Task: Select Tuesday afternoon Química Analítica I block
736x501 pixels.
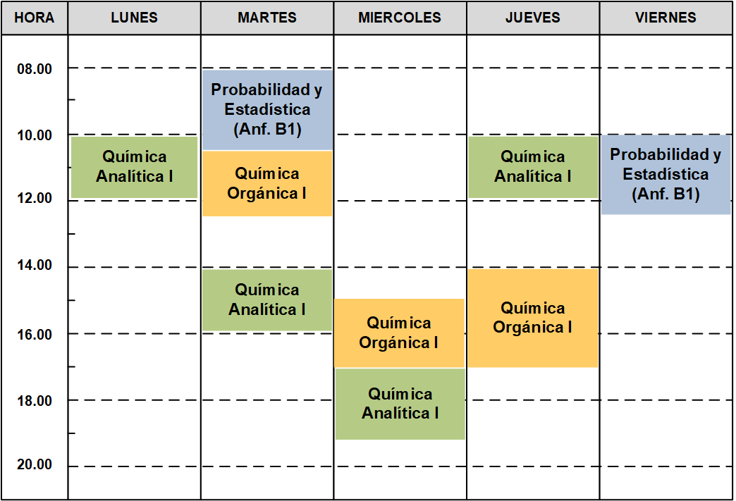Action: point(267,299)
